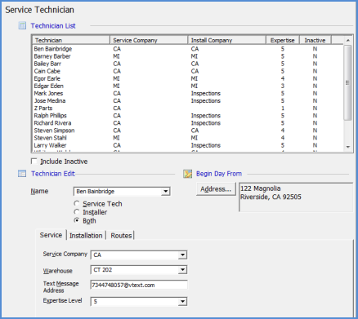Click the Text Message Address field
The height and width of the screenshot is (319, 358).
pos(139,285)
